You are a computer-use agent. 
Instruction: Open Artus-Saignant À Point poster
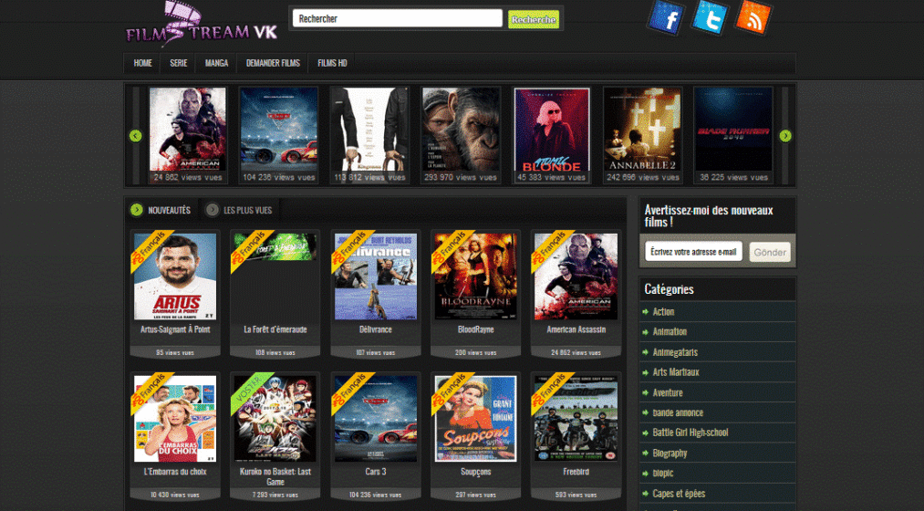click(x=175, y=276)
